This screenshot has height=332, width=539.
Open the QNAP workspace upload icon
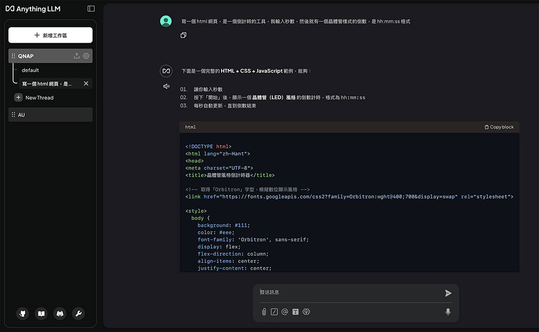[x=76, y=56]
